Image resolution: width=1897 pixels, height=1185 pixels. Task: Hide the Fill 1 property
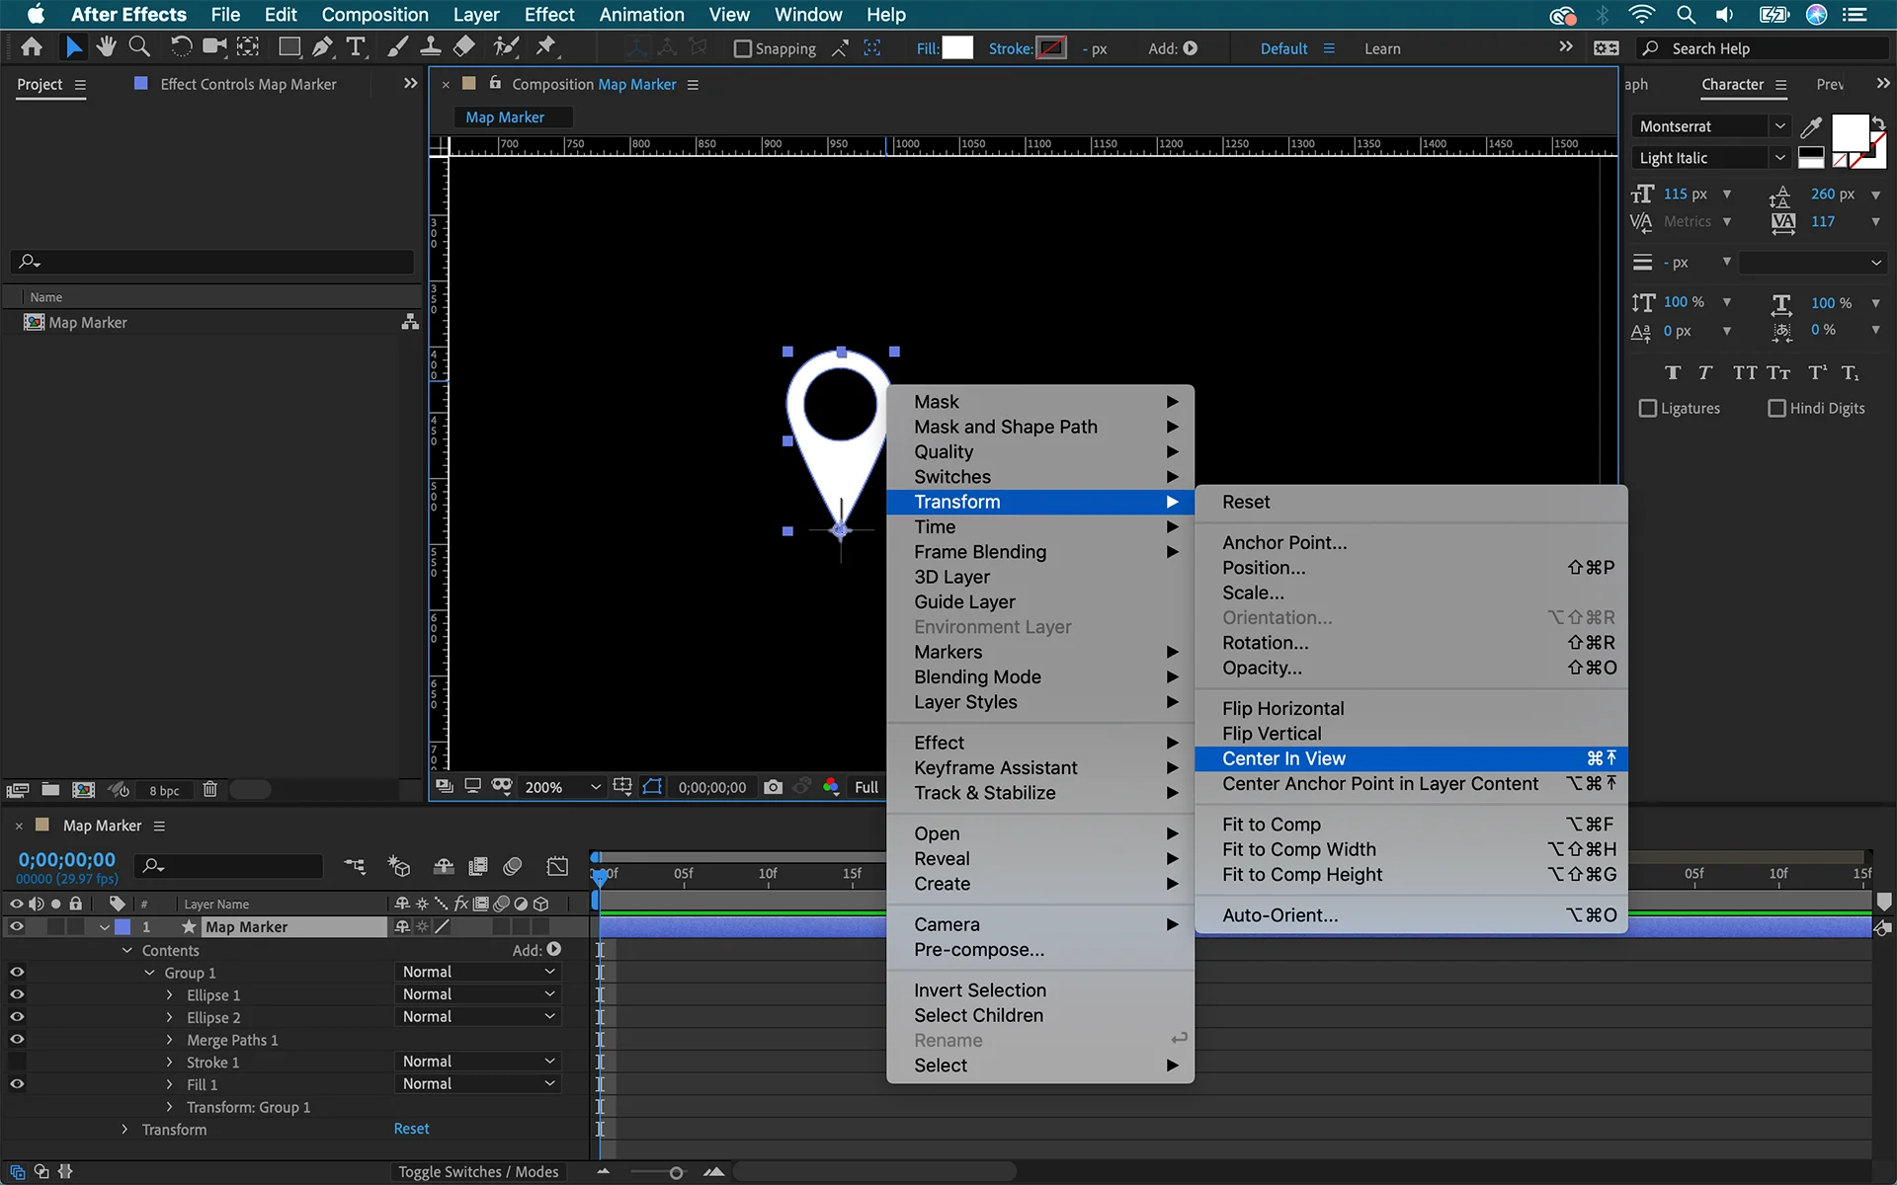pos(16,1084)
